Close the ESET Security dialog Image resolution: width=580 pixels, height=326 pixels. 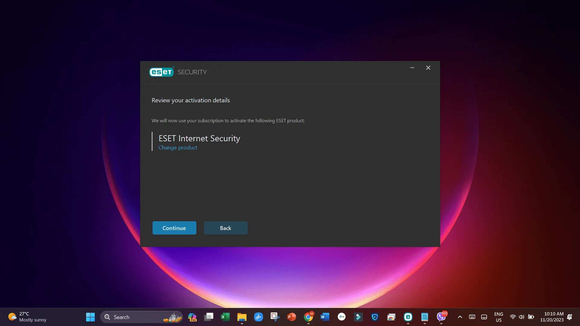point(428,68)
